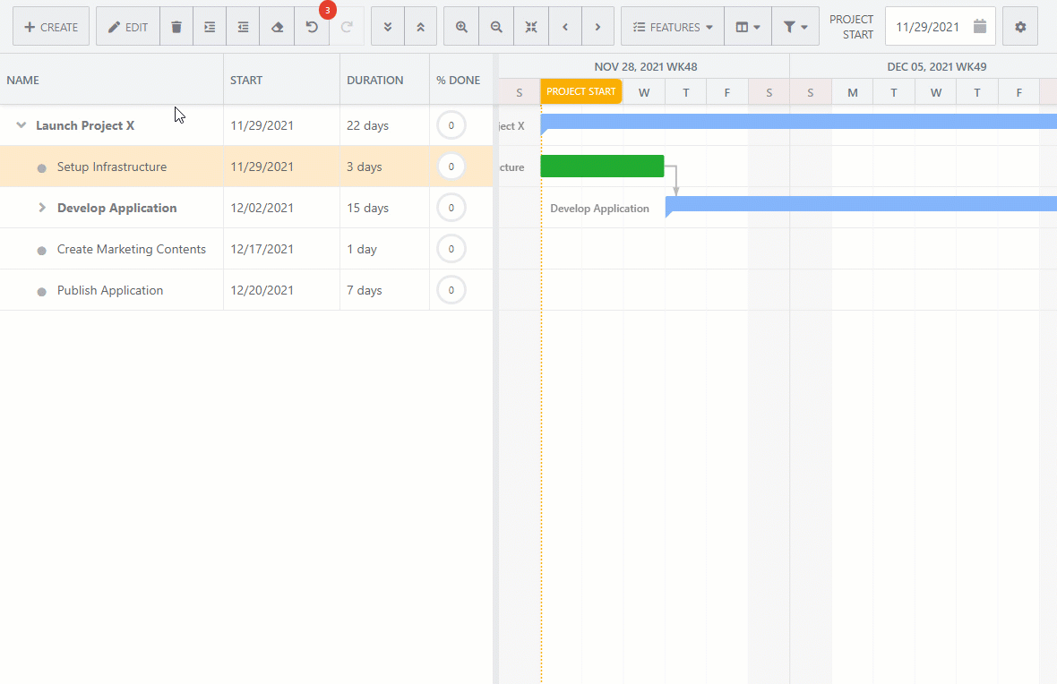Click the trash delete icon in toolbar
1057x684 pixels.
click(176, 27)
